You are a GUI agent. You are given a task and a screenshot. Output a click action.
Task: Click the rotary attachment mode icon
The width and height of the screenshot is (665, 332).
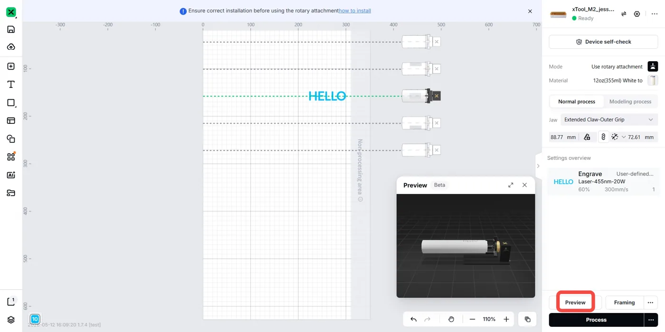(653, 66)
